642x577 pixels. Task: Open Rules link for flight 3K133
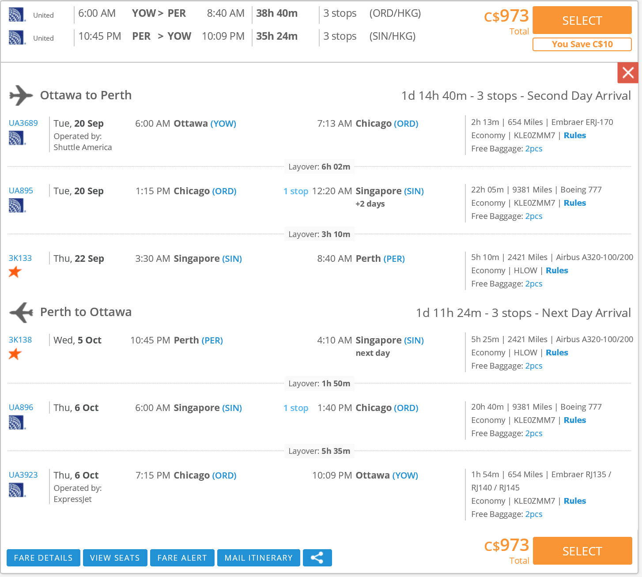pyautogui.click(x=557, y=271)
